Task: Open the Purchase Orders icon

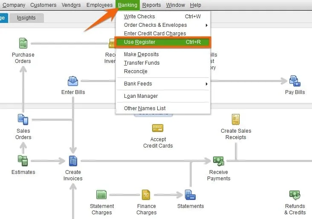Action: point(23,43)
